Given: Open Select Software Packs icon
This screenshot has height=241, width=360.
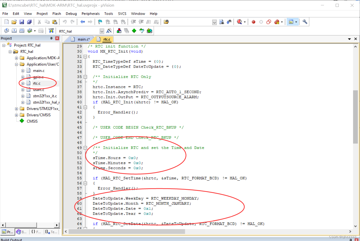Looking at the screenshot, I should pyautogui.click(x=142, y=31).
